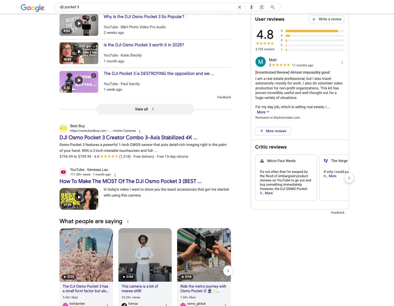Viewport: 394px width, 306px height.
Task: Play the cherry blossom 0:22 clip
Action: 86,255
